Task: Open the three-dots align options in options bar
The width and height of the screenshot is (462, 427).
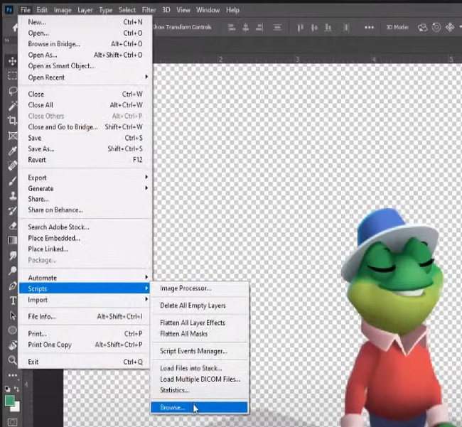Action: 369,28
